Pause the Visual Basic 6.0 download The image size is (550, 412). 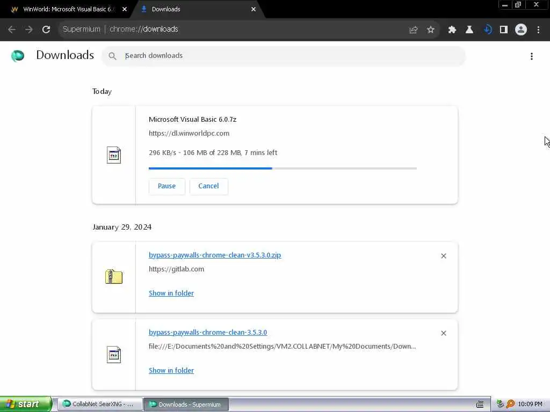pyautogui.click(x=167, y=186)
